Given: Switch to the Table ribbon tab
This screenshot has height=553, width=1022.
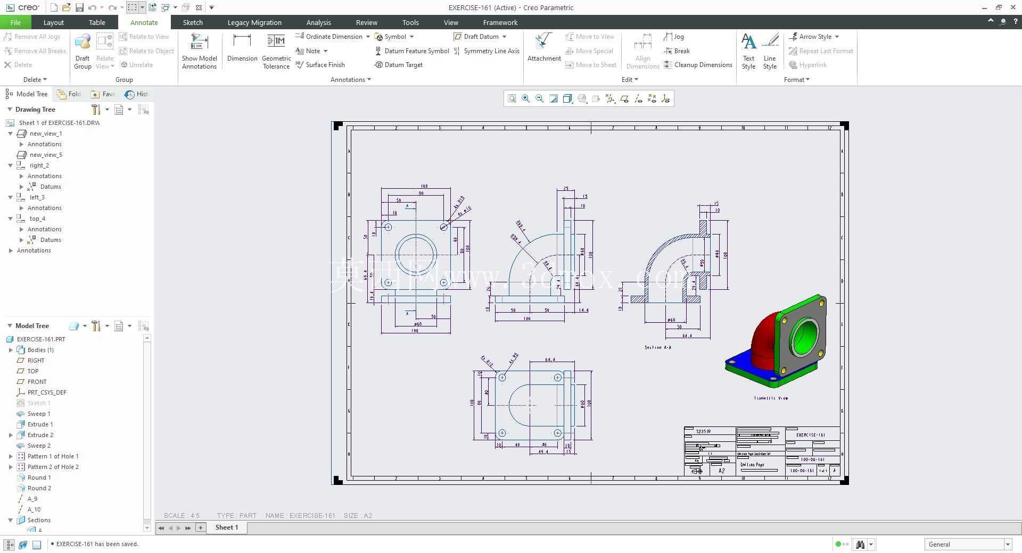Looking at the screenshot, I should [97, 22].
